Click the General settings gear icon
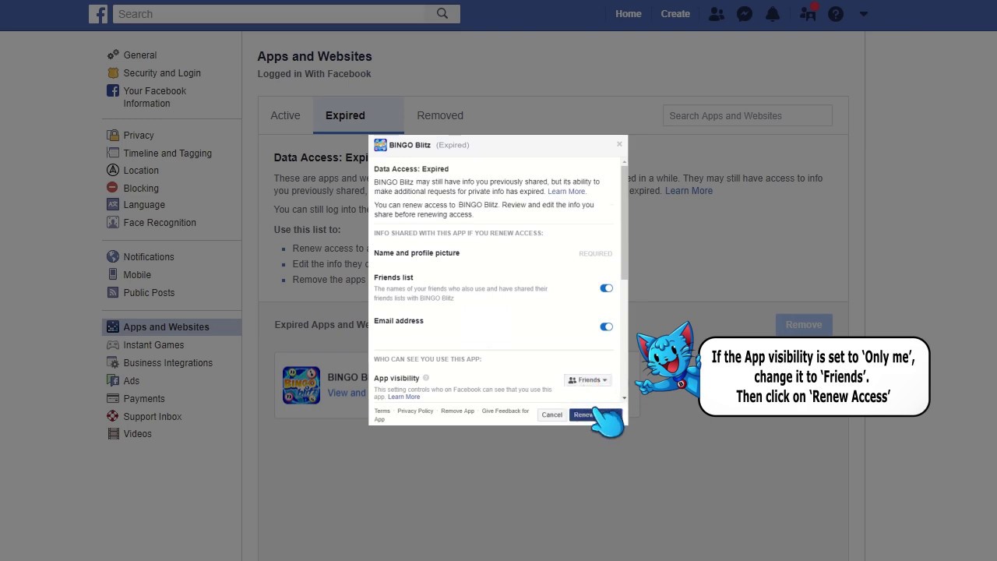Viewport: 997px width, 561px height. pos(113,55)
